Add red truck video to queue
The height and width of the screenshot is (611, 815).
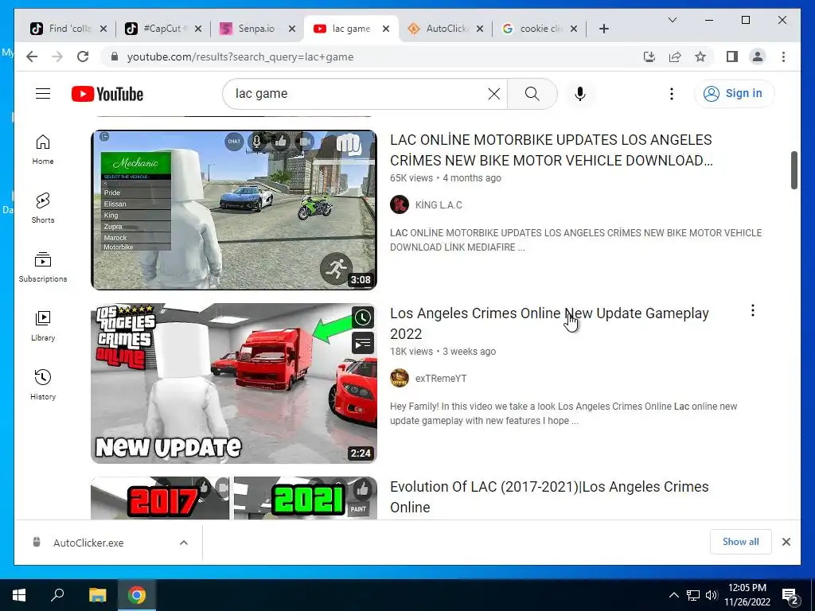point(363,344)
